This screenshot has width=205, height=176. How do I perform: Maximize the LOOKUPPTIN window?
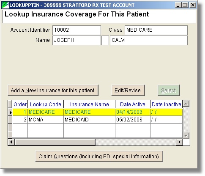click(x=185, y=5)
